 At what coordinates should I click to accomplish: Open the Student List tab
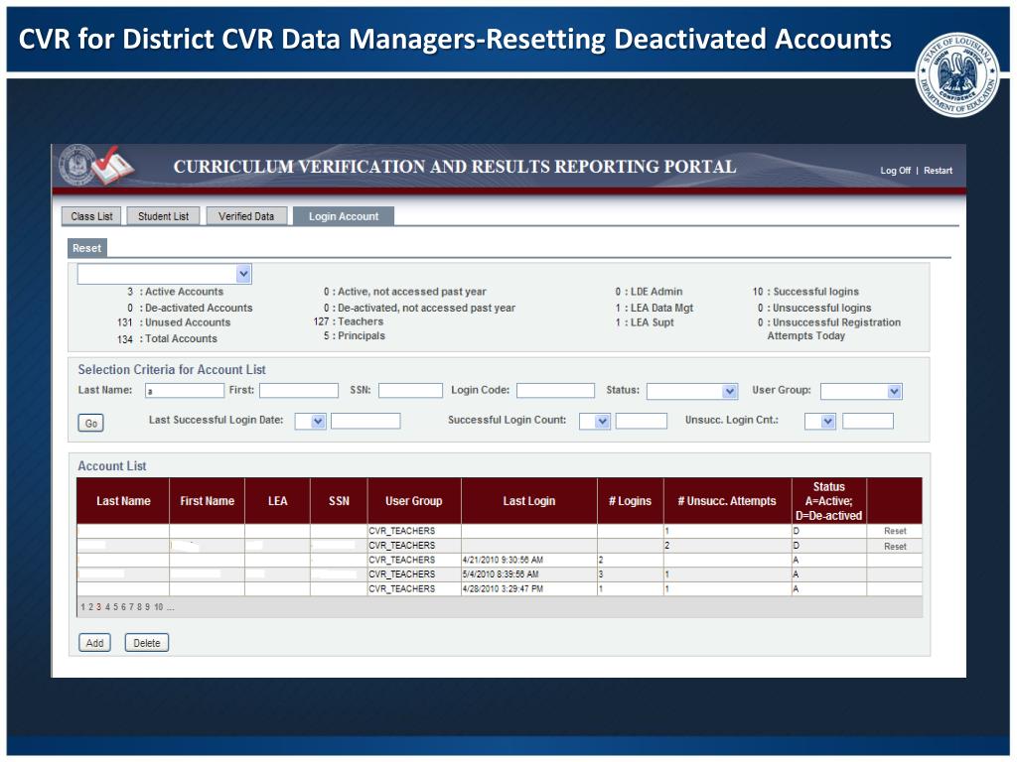(164, 216)
